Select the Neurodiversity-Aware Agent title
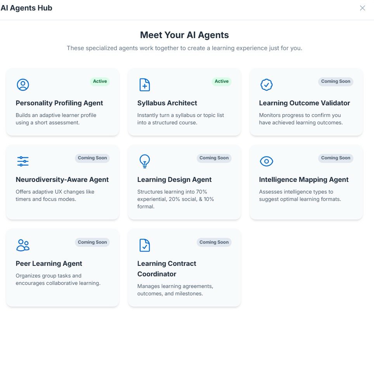 tap(62, 180)
